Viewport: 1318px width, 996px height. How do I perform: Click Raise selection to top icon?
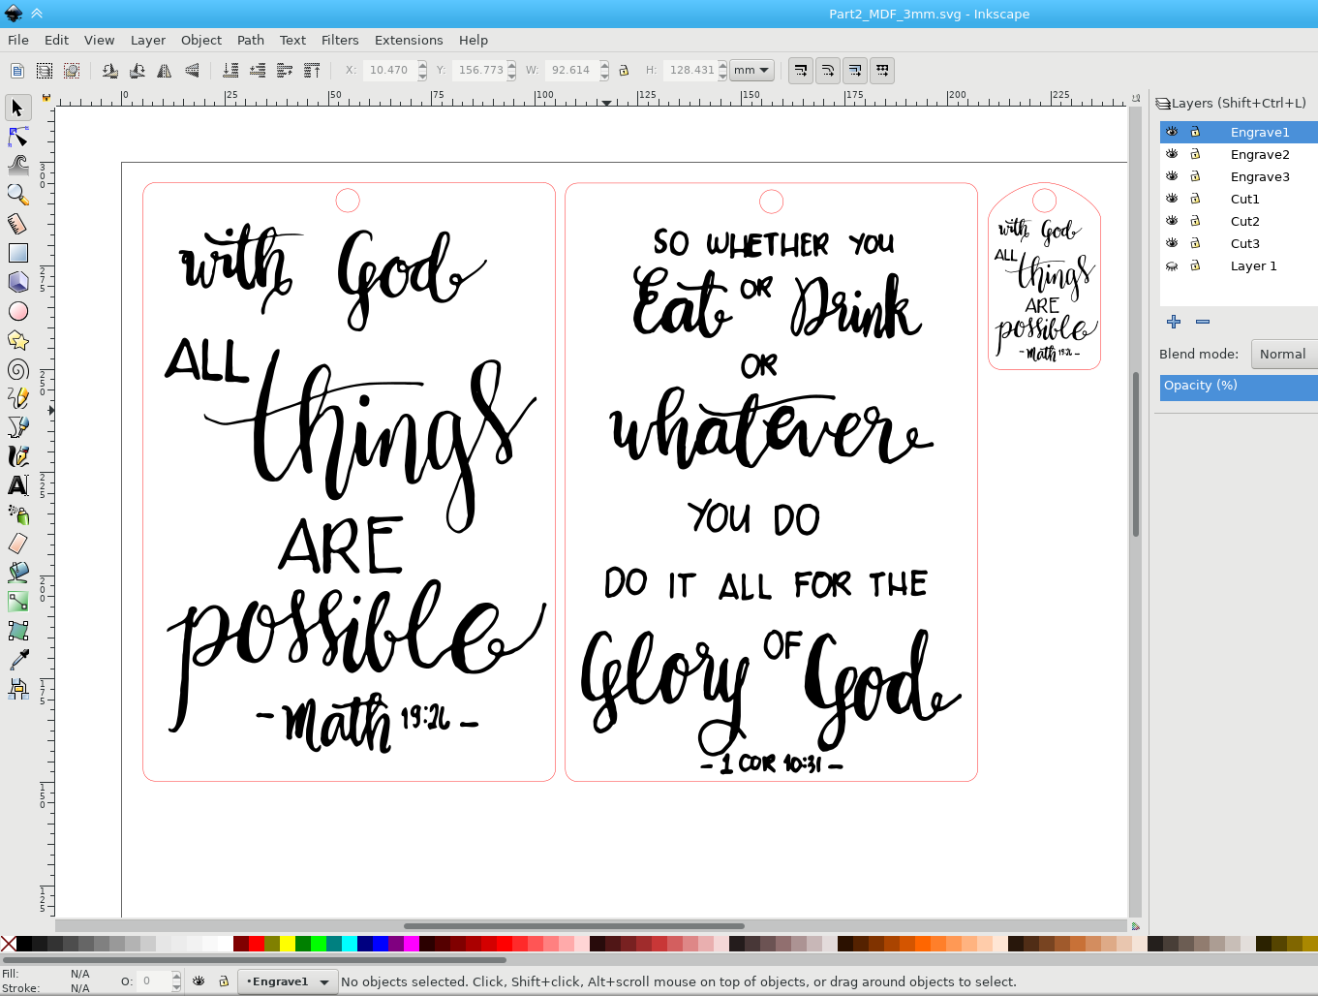pos(312,70)
